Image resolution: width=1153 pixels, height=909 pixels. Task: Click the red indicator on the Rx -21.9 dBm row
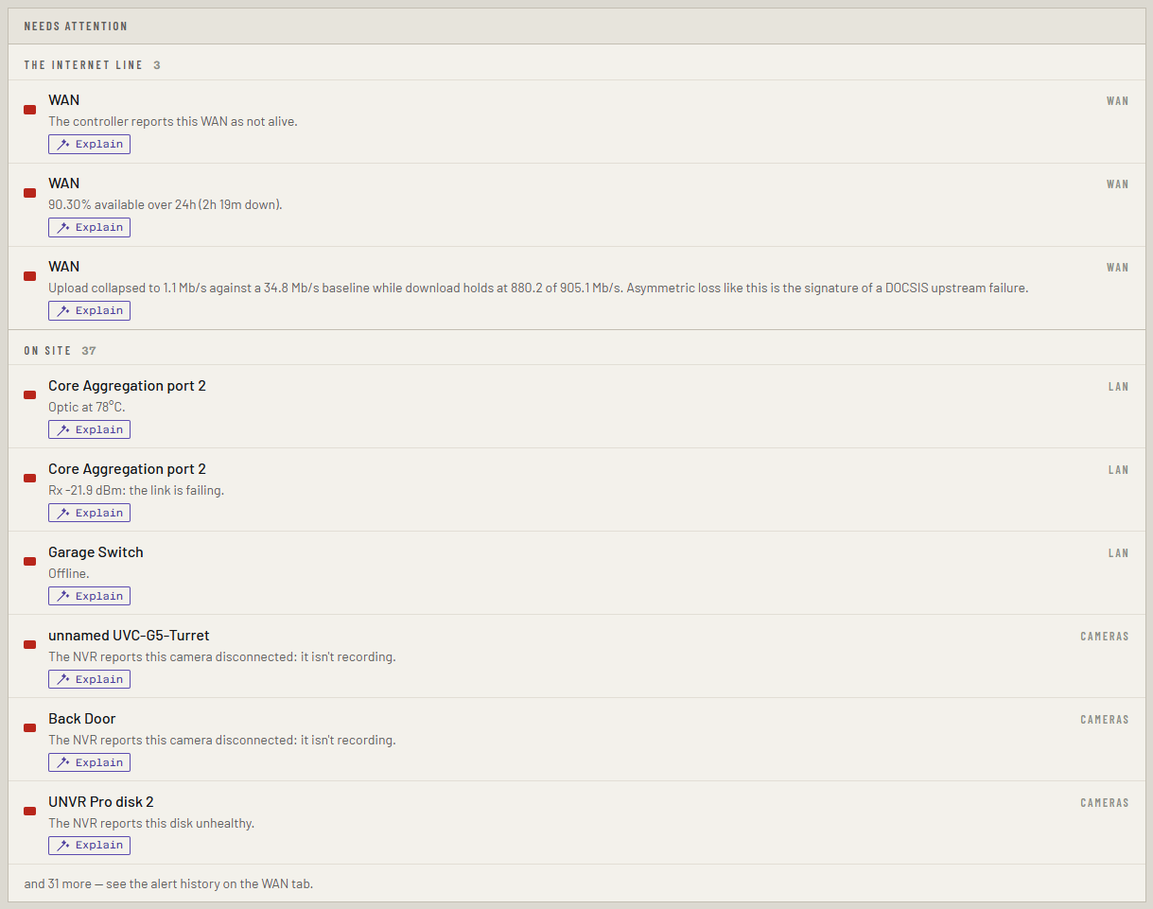[30, 479]
